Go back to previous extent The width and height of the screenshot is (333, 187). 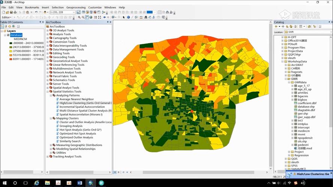click(x=105, y=17)
